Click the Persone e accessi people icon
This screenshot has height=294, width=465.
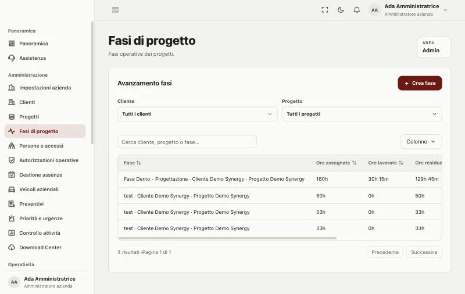(12, 146)
